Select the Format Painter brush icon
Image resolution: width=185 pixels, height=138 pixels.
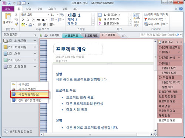[x=16, y=24]
